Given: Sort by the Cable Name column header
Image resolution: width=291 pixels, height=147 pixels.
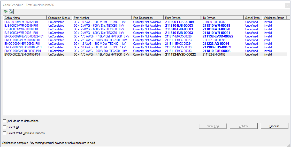Looking at the screenshot, I should tap(25, 18).
